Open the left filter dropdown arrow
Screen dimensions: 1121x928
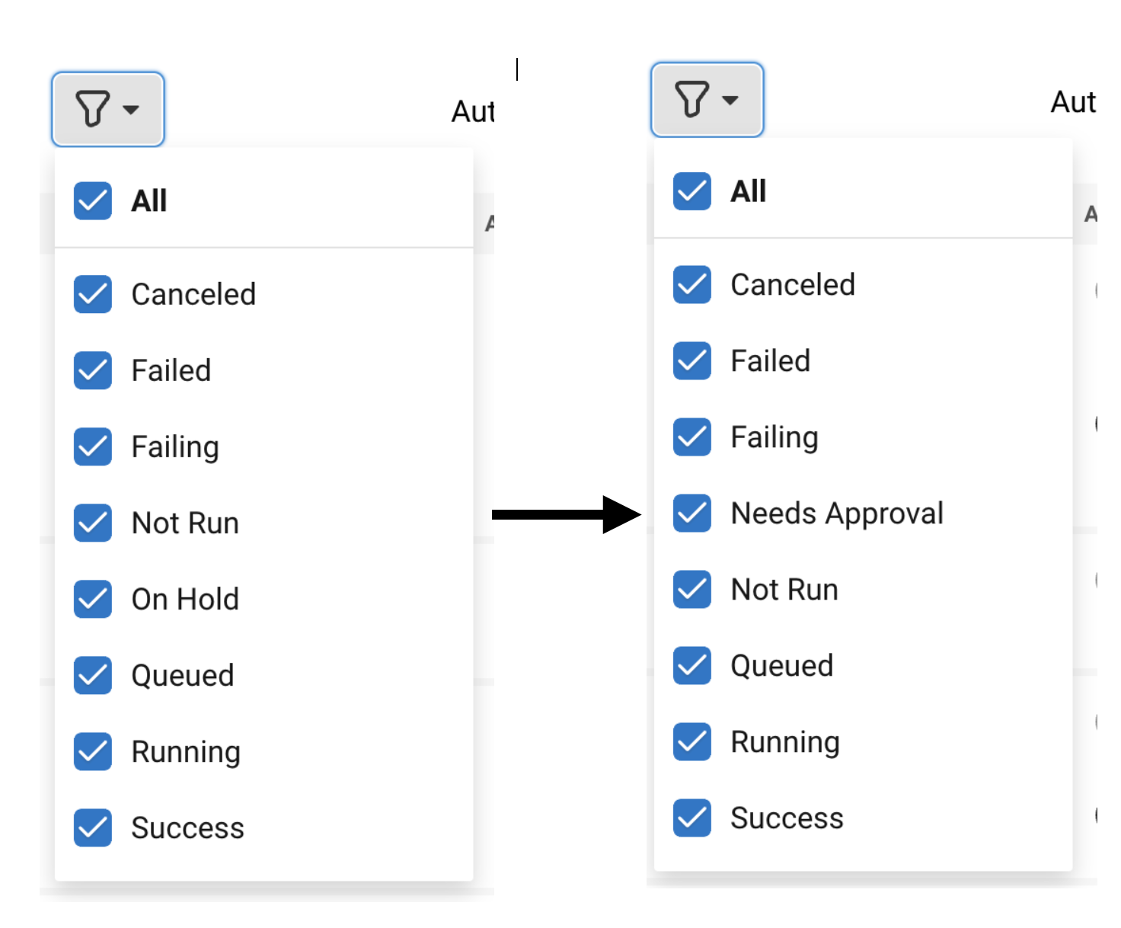point(129,110)
